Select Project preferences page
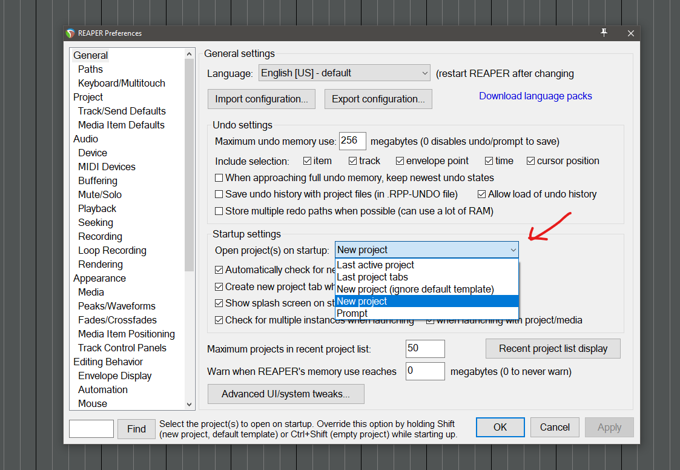The height and width of the screenshot is (470, 680). (x=88, y=98)
